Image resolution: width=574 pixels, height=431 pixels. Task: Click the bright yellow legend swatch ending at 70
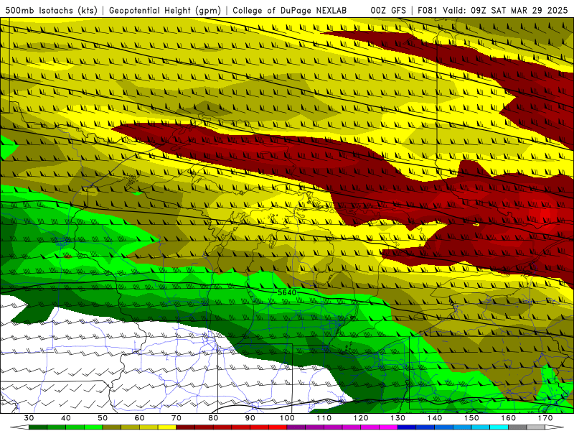tap(167, 427)
